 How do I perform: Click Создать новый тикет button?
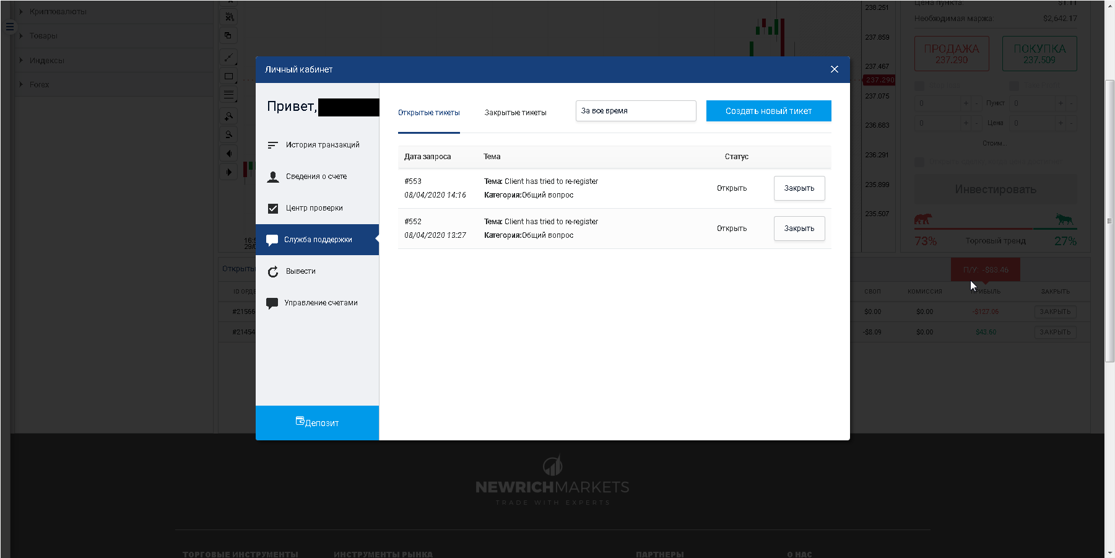tap(768, 111)
